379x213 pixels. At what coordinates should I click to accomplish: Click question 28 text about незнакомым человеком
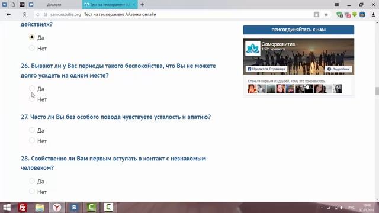click(113, 163)
